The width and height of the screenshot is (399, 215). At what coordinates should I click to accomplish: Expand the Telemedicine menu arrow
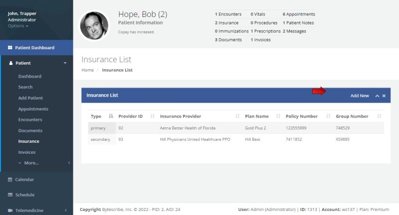69,211
